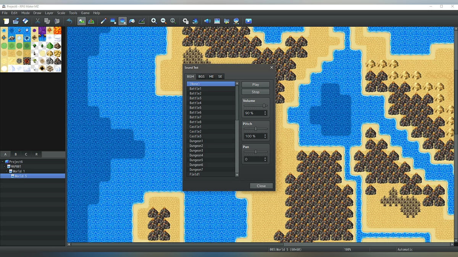458x257 pixels.
Task: Switch to the BGS tab in Sound Test
Action: (201, 77)
